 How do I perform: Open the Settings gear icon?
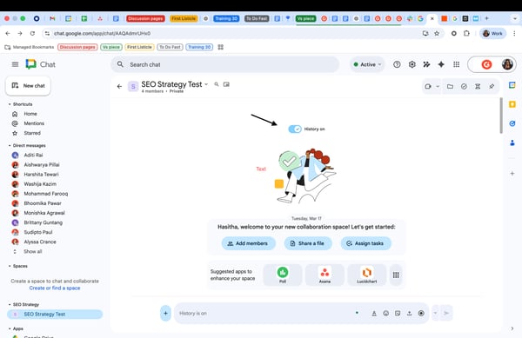coord(412,64)
